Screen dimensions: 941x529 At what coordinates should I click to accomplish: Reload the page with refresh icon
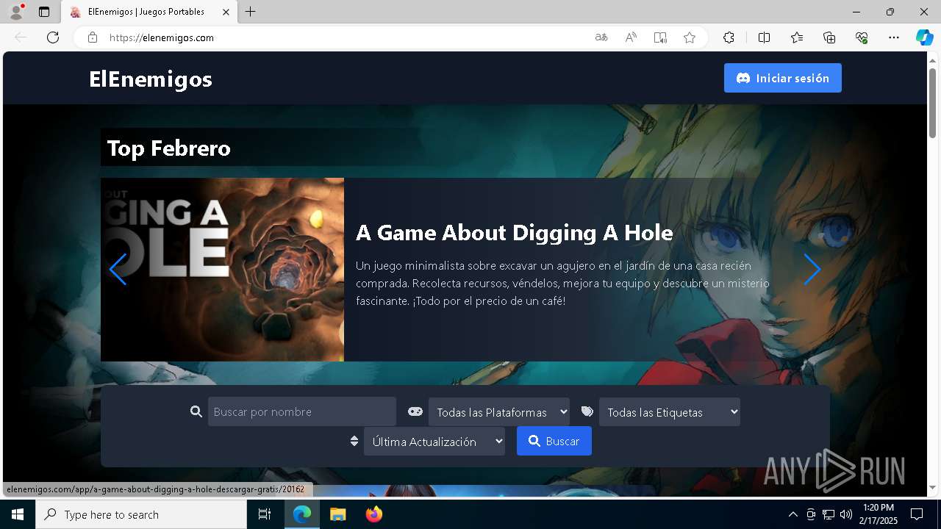(53, 37)
